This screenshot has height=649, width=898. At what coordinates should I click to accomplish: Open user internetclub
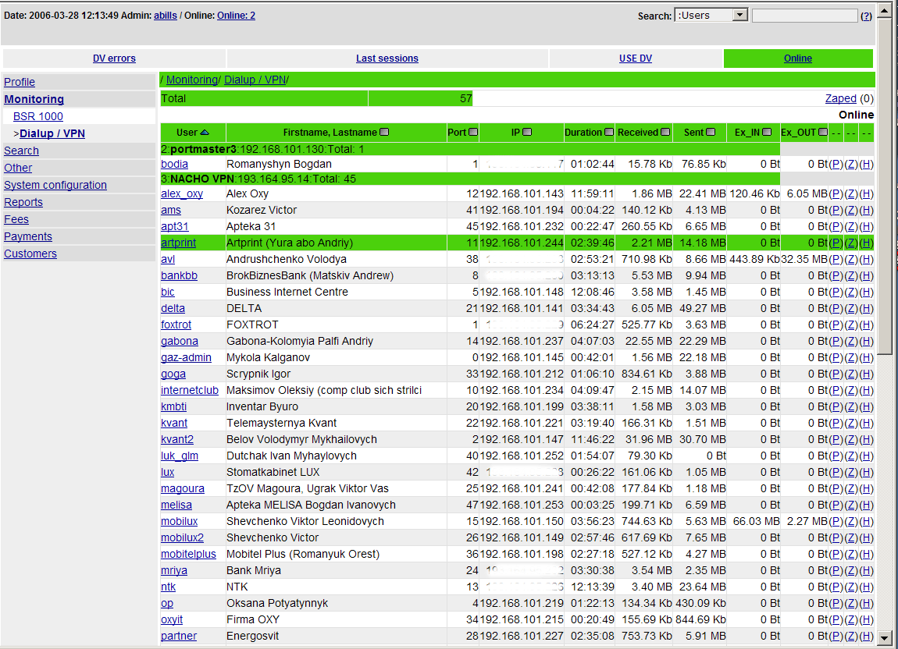tap(190, 390)
